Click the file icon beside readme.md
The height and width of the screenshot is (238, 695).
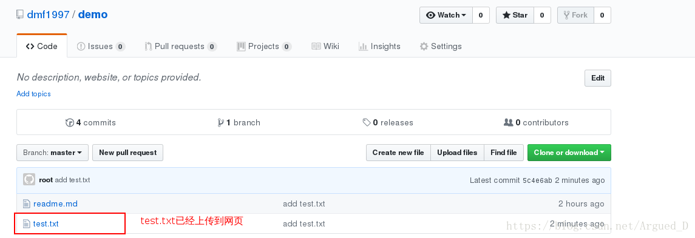[27, 204]
